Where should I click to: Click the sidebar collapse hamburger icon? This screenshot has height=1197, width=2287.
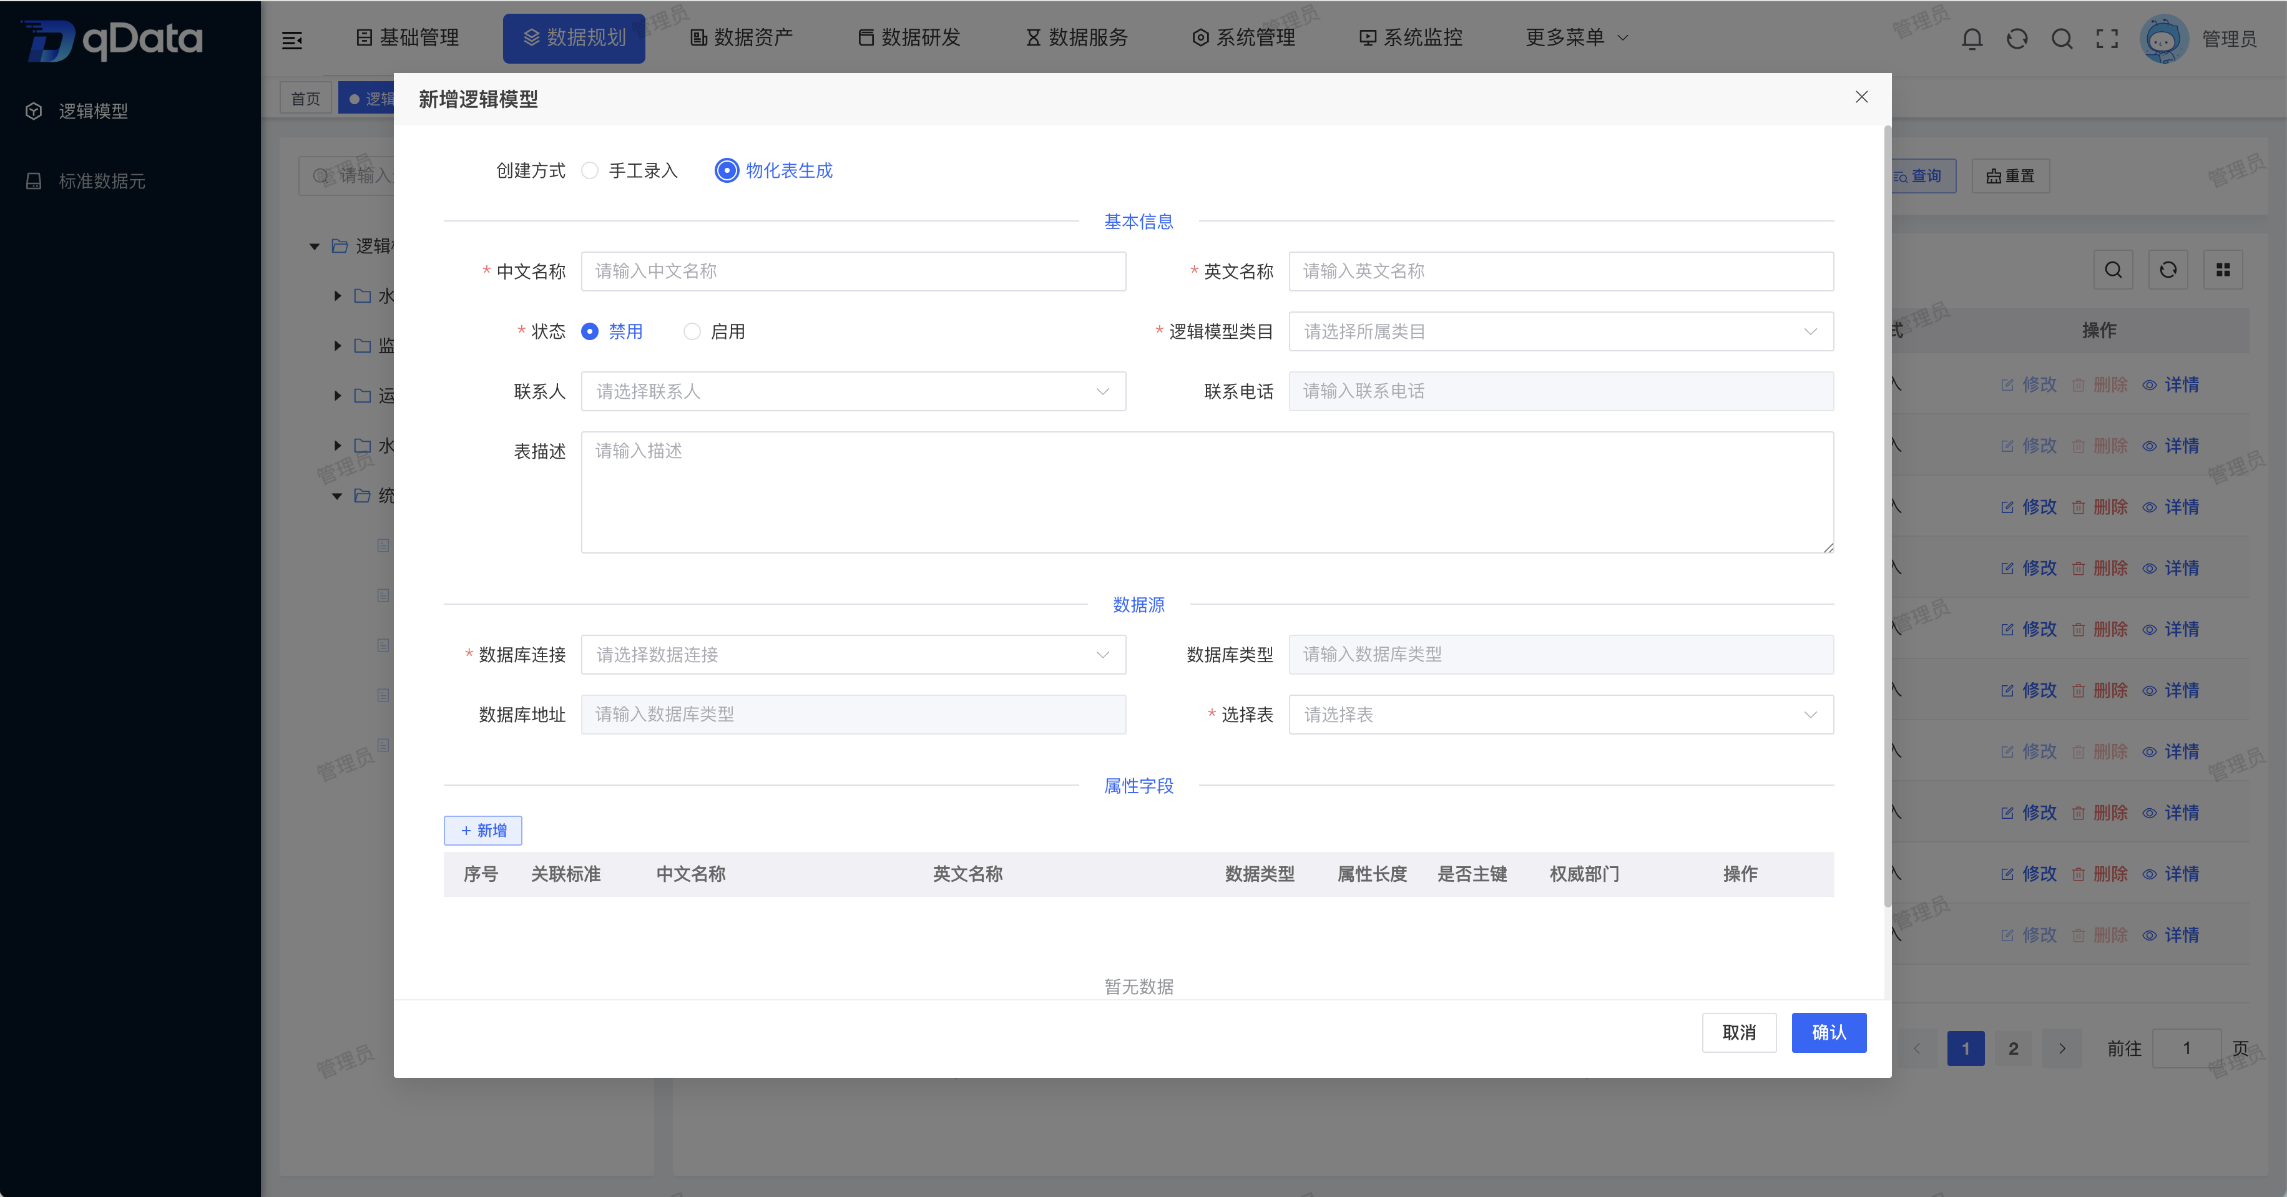point(292,39)
